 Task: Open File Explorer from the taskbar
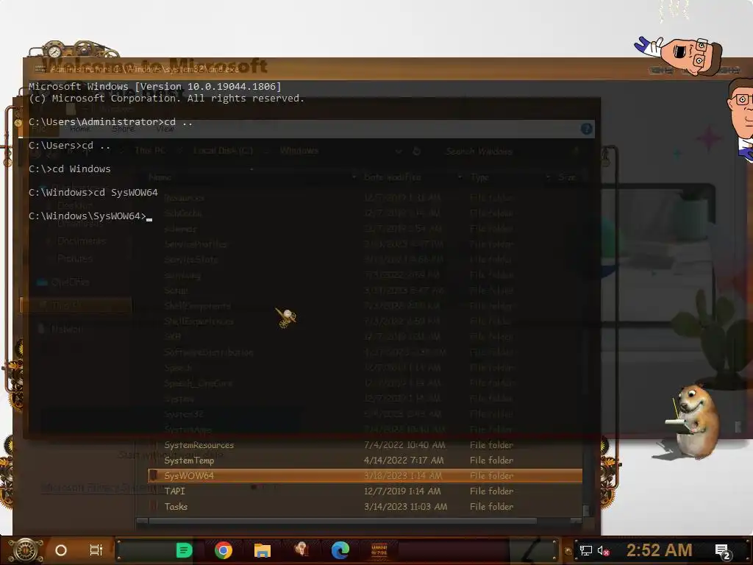[x=263, y=550]
